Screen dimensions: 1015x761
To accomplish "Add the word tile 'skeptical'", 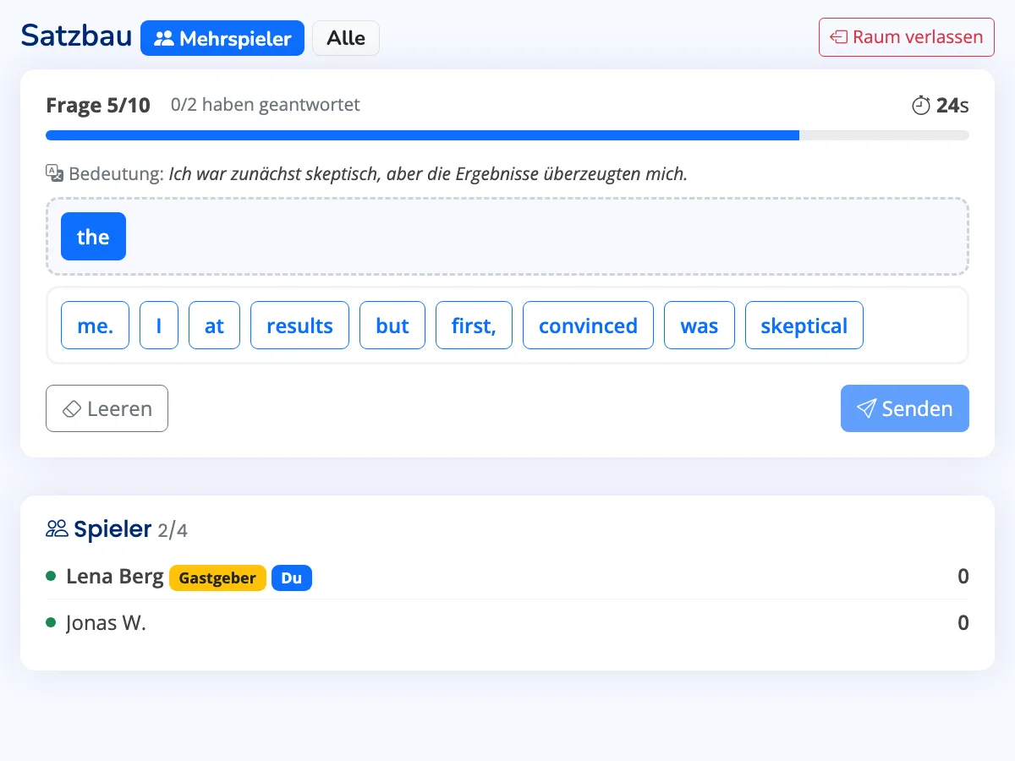I will pyautogui.click(x=804, y=326).
